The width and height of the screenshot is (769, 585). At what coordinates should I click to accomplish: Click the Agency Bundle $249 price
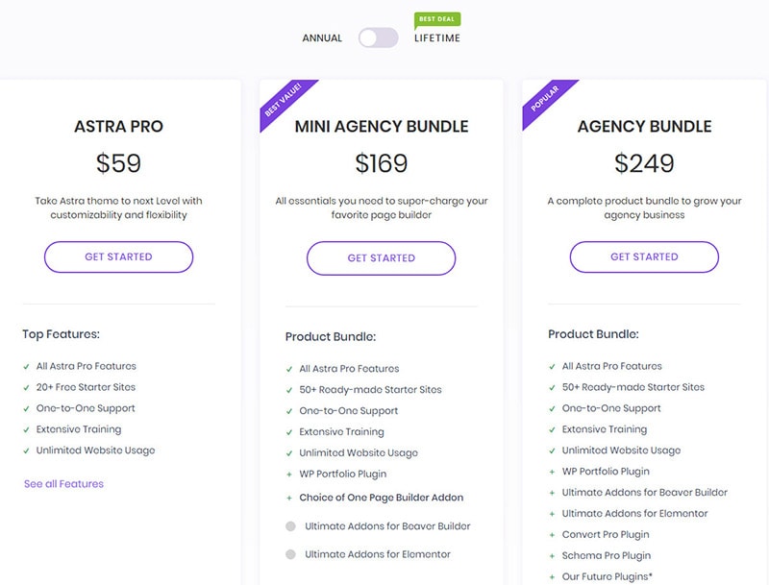644,163
